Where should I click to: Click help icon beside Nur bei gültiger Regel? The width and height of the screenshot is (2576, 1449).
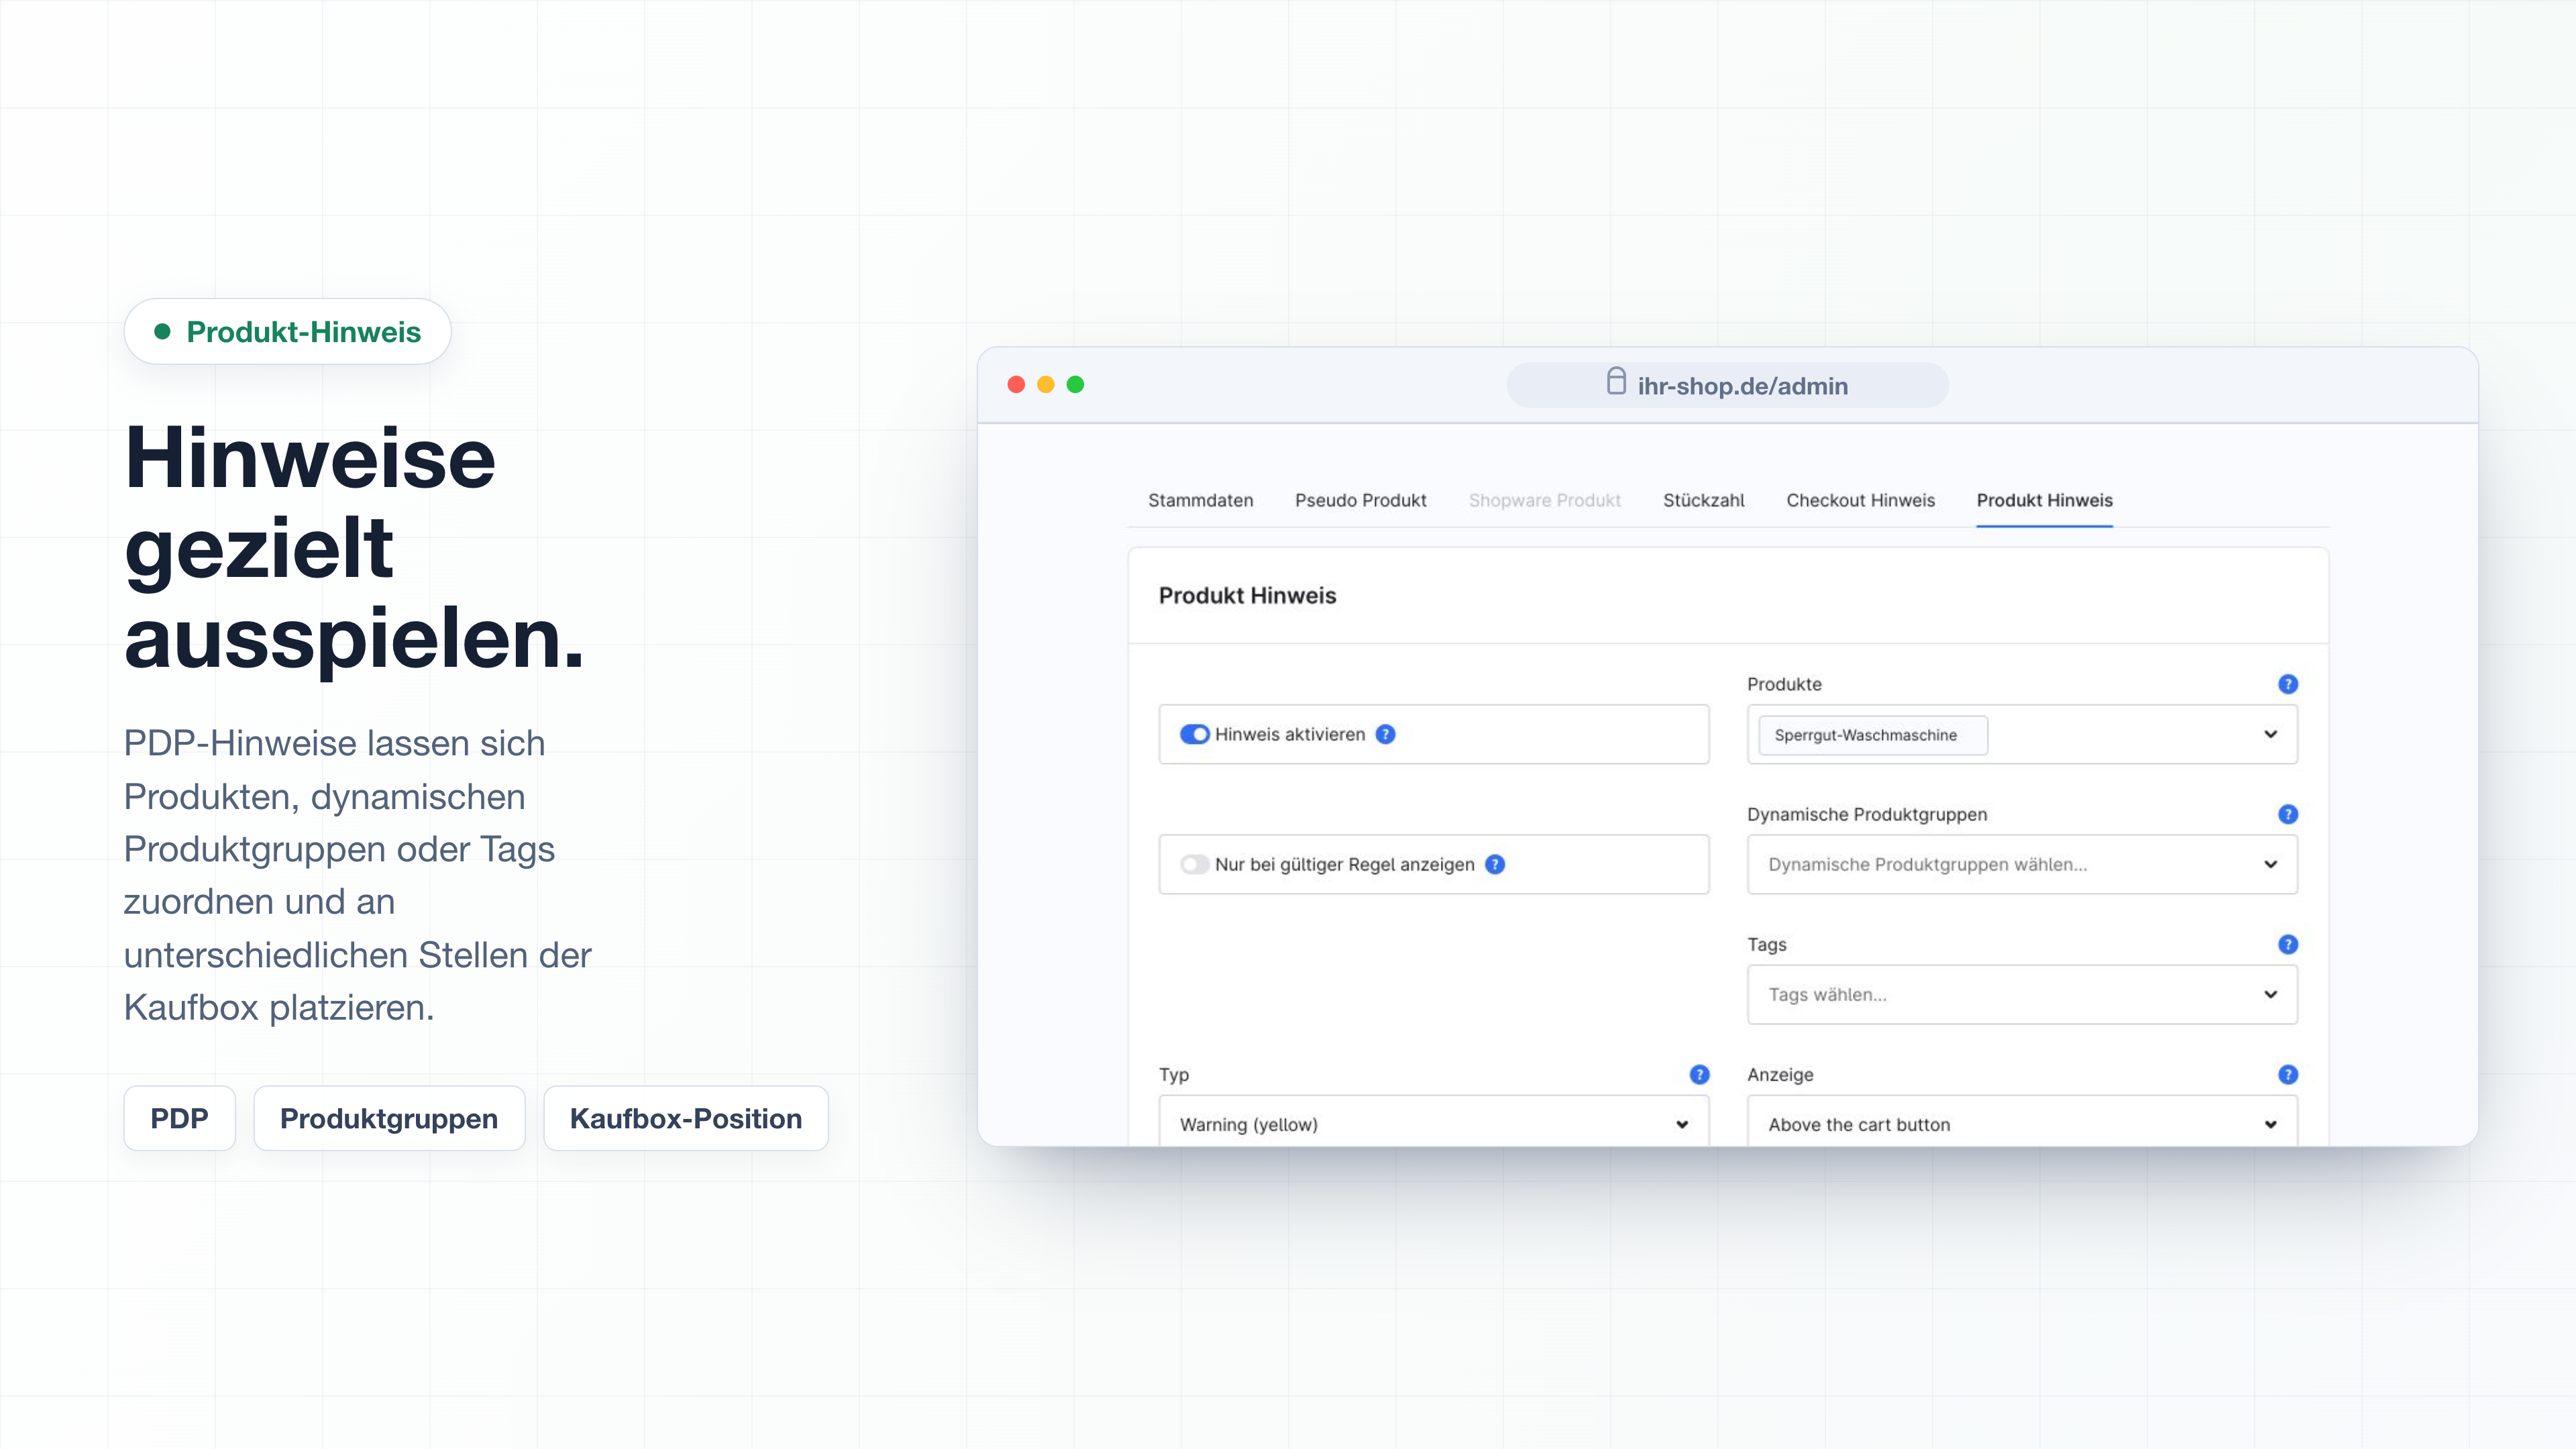(1495, 864)
